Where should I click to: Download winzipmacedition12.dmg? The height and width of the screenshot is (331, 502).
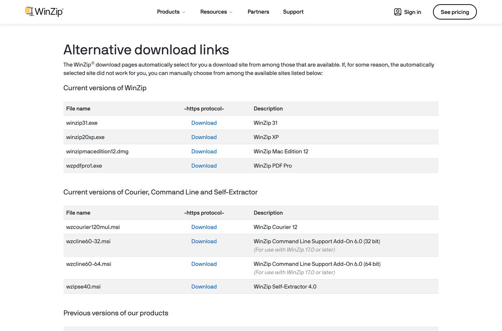pyautogui.click(x=204, y=151)
